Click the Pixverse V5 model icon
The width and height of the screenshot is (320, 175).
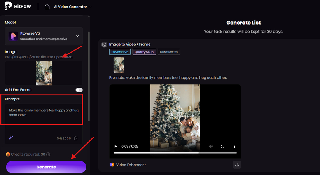coord(13,36)
